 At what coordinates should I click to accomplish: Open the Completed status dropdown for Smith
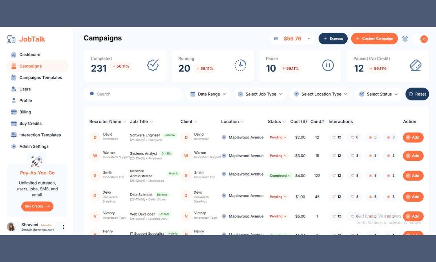(x=280, y=176)
